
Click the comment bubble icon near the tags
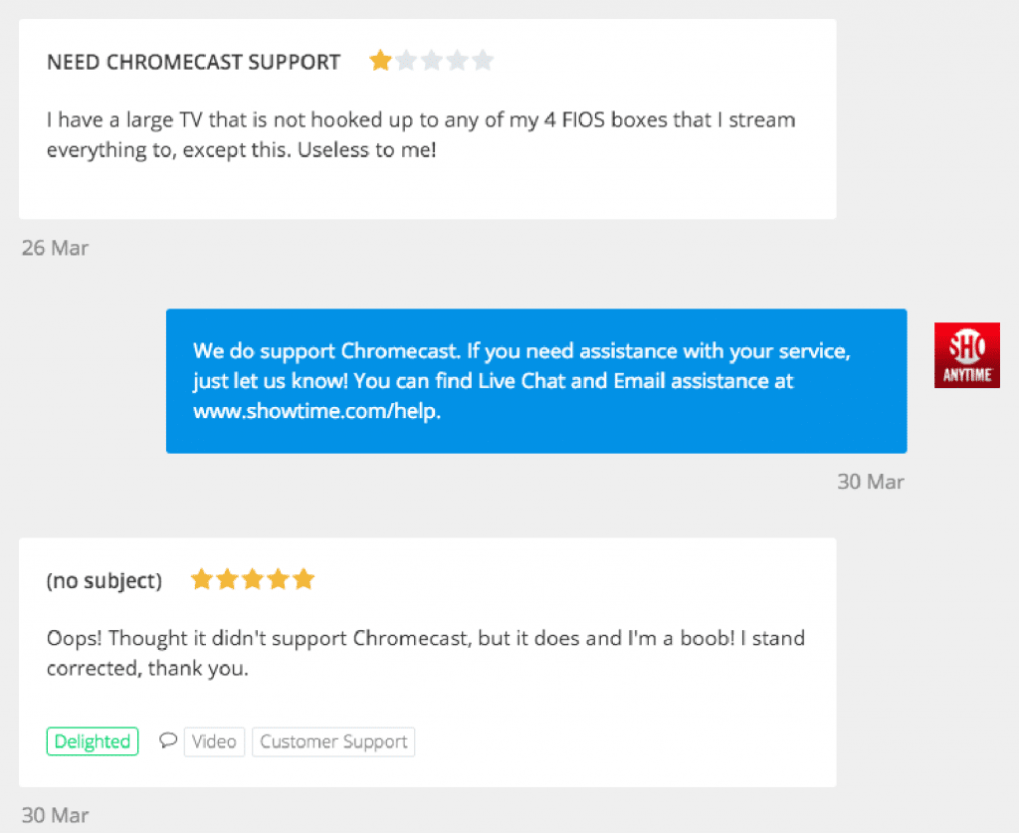tap(167, 740)
